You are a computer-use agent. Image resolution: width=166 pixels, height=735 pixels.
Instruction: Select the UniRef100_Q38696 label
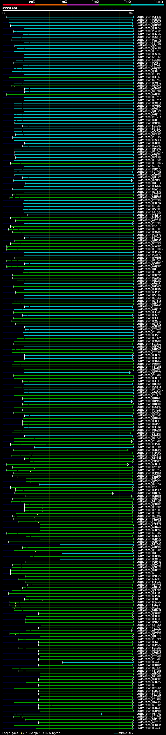[x=149, y=651]
